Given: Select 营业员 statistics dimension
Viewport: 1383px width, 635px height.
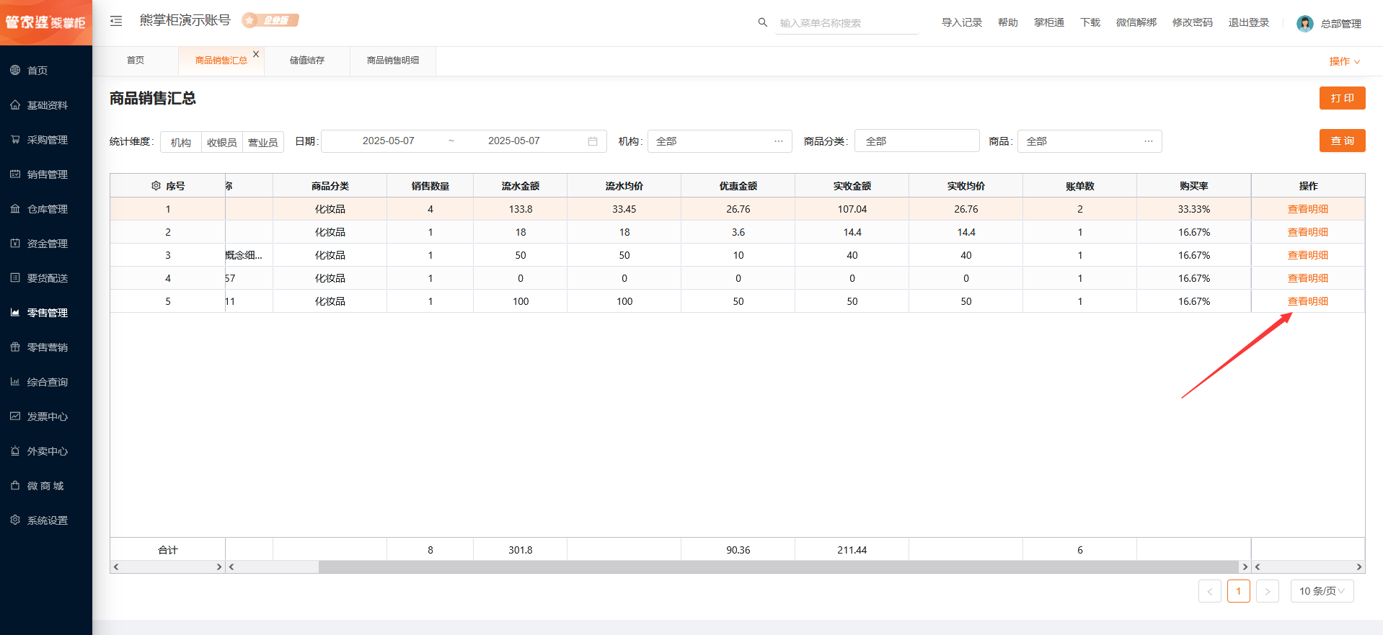Looking at the screenshot, I should click(x=263, y=142).
